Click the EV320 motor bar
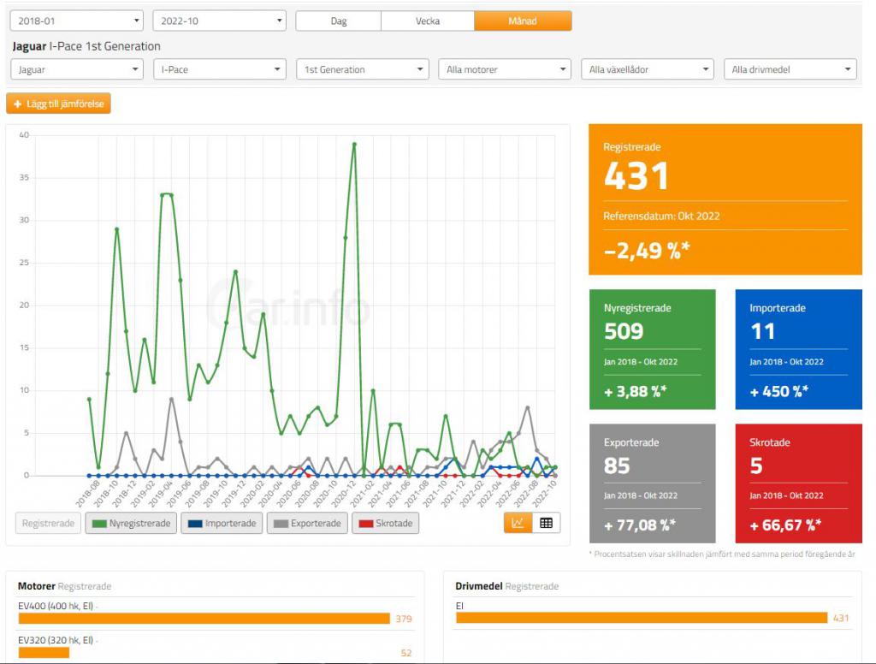Viewport: 876px width, 664px height. (x=44, y=652)
